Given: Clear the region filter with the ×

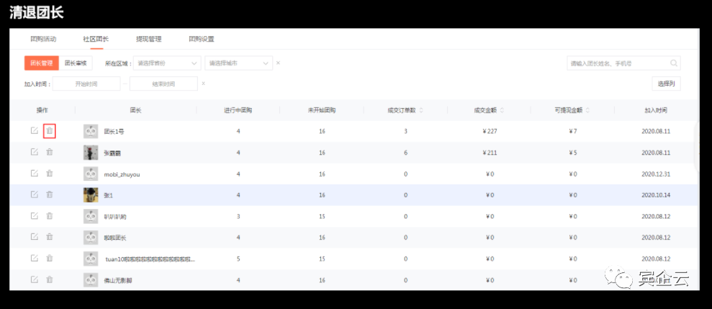Looking at the screenshot, I should point(278,63).
